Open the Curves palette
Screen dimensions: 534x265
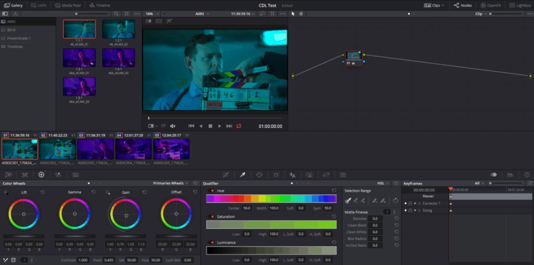(x=225, y=175)
